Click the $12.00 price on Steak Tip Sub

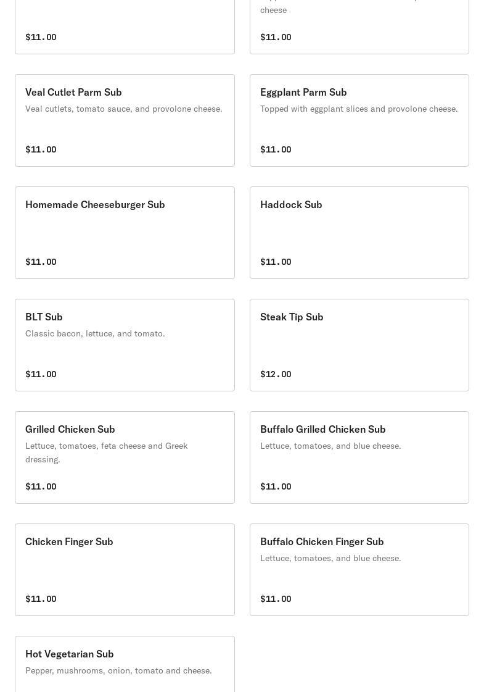276,375
